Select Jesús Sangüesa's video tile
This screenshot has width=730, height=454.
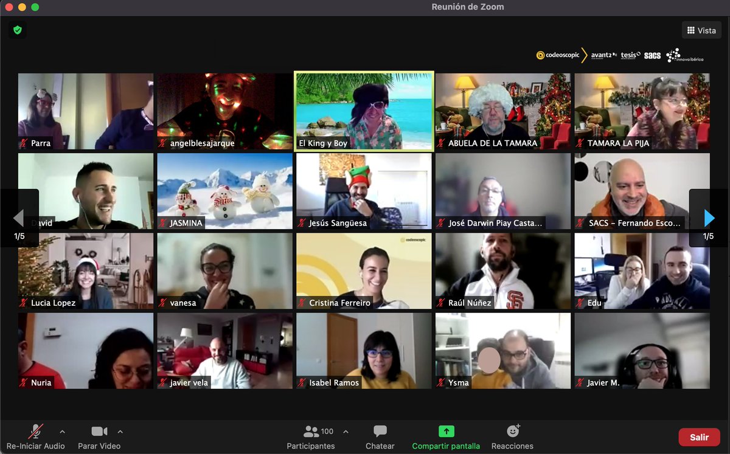click(x=364, y=191)
